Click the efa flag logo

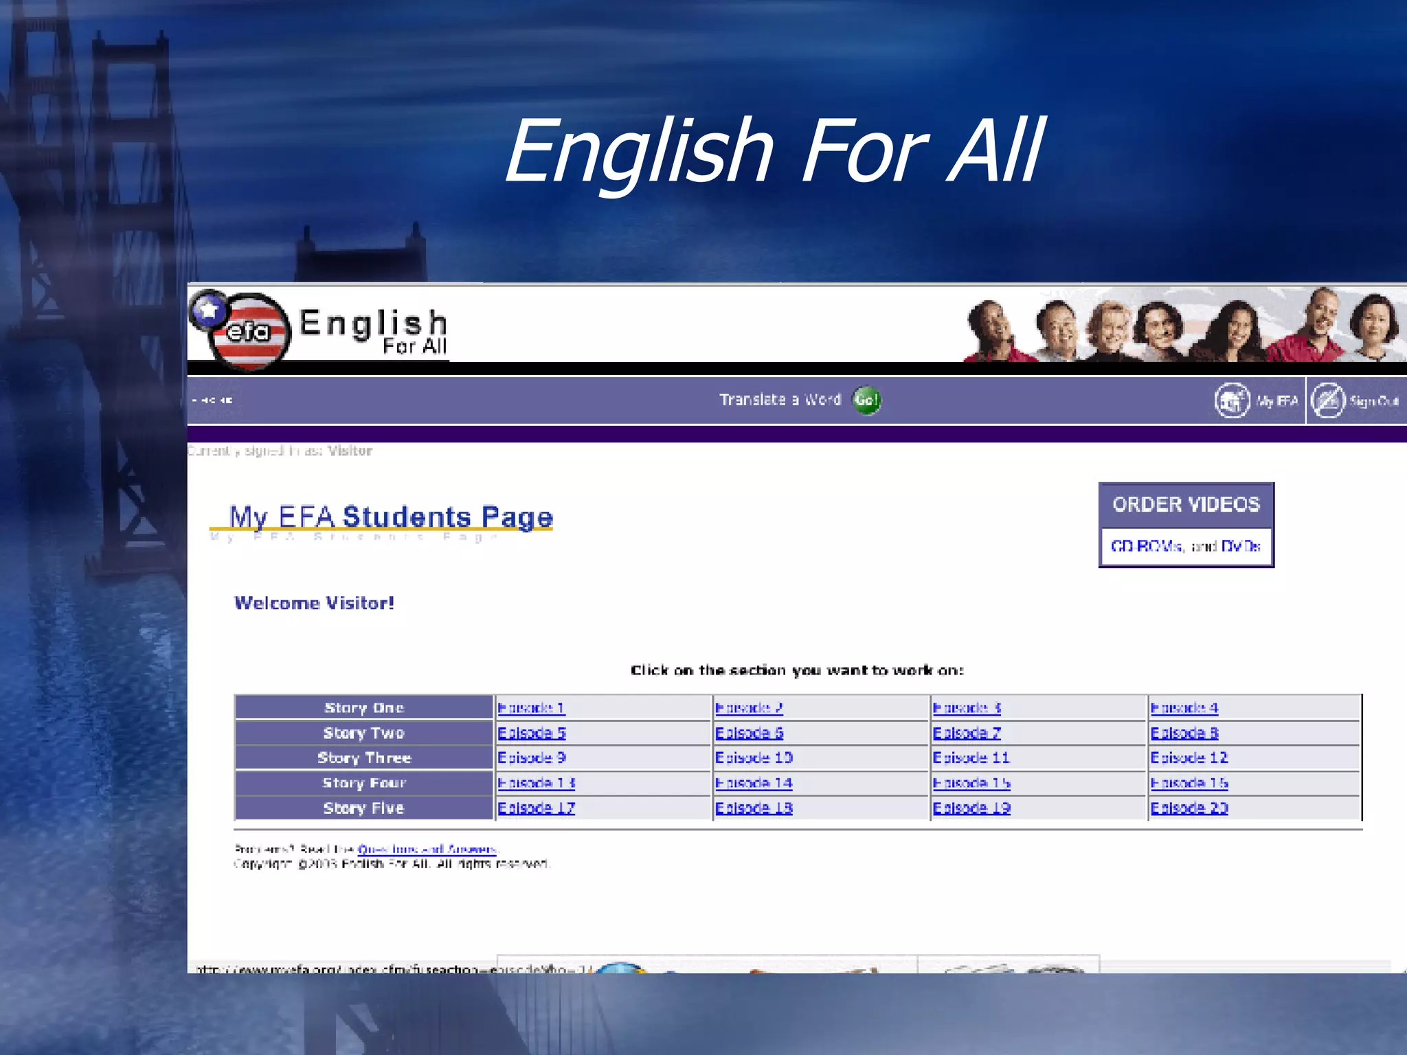(240, 330)
